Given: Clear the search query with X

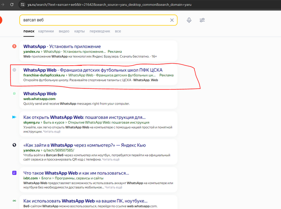Looking at the screenshot, I should (172, 20).
